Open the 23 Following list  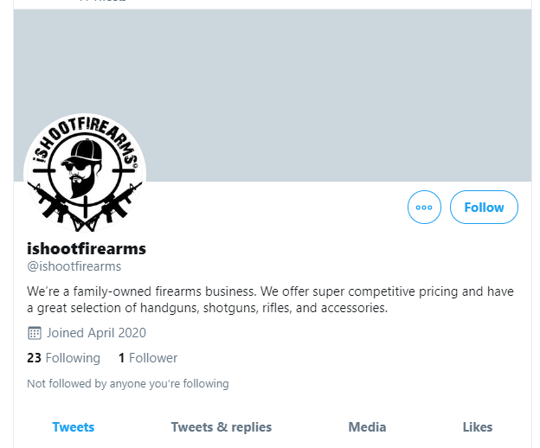(x=64, y=358)
